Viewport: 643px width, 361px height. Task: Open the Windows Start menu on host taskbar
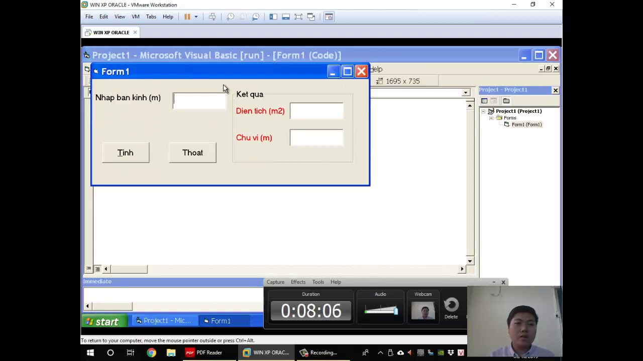90,352
